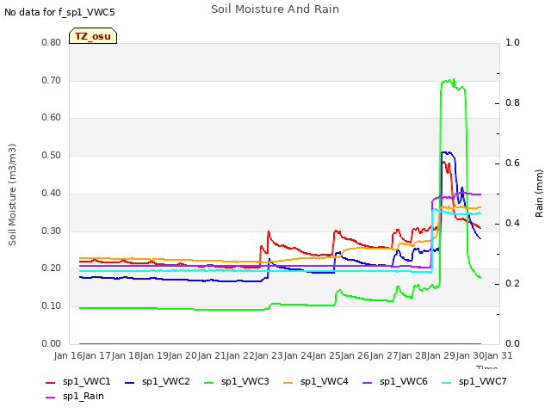Image resolution: width=551 pixels, height=413 pixels.
Task: Click the blue sp1_VWC2 legend swatch
Action: pyautogui.click(x=130, y=382)
